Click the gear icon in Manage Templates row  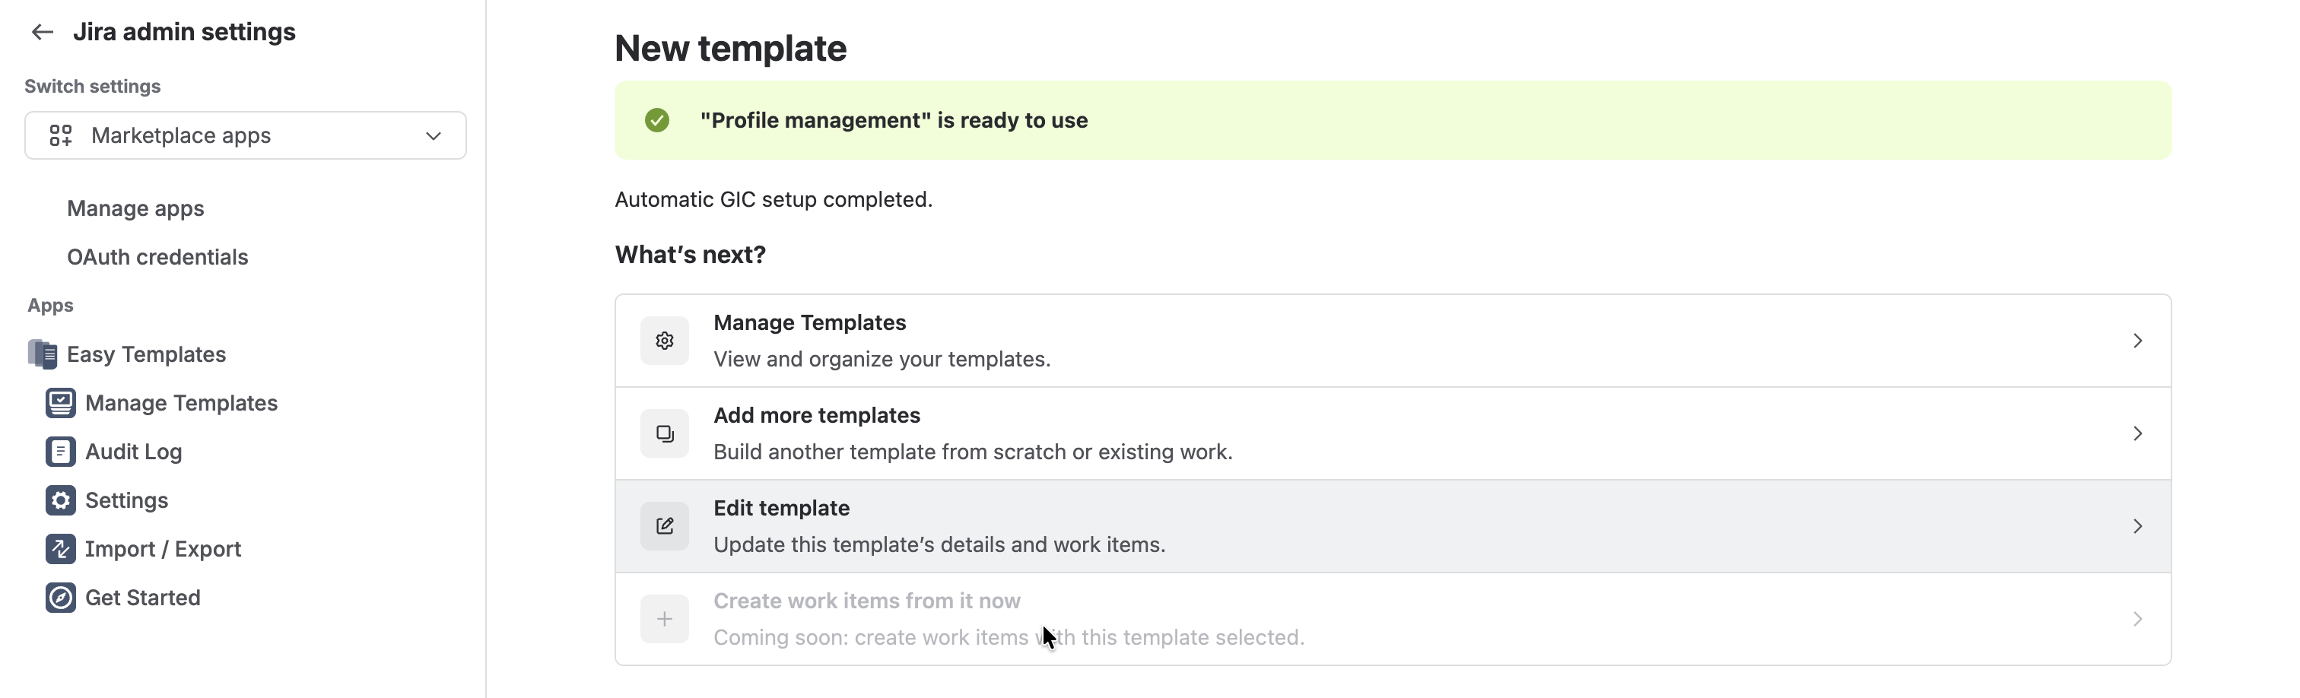click(x=664, y=341)
